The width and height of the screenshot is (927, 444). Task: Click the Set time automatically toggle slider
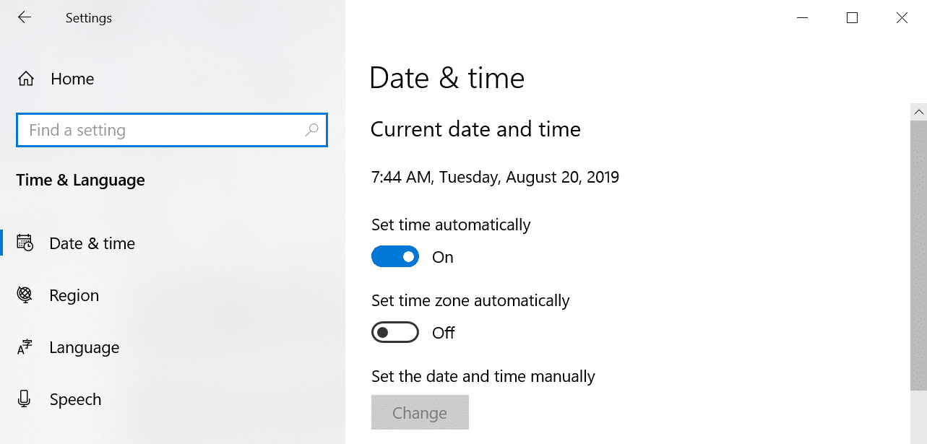395,256
